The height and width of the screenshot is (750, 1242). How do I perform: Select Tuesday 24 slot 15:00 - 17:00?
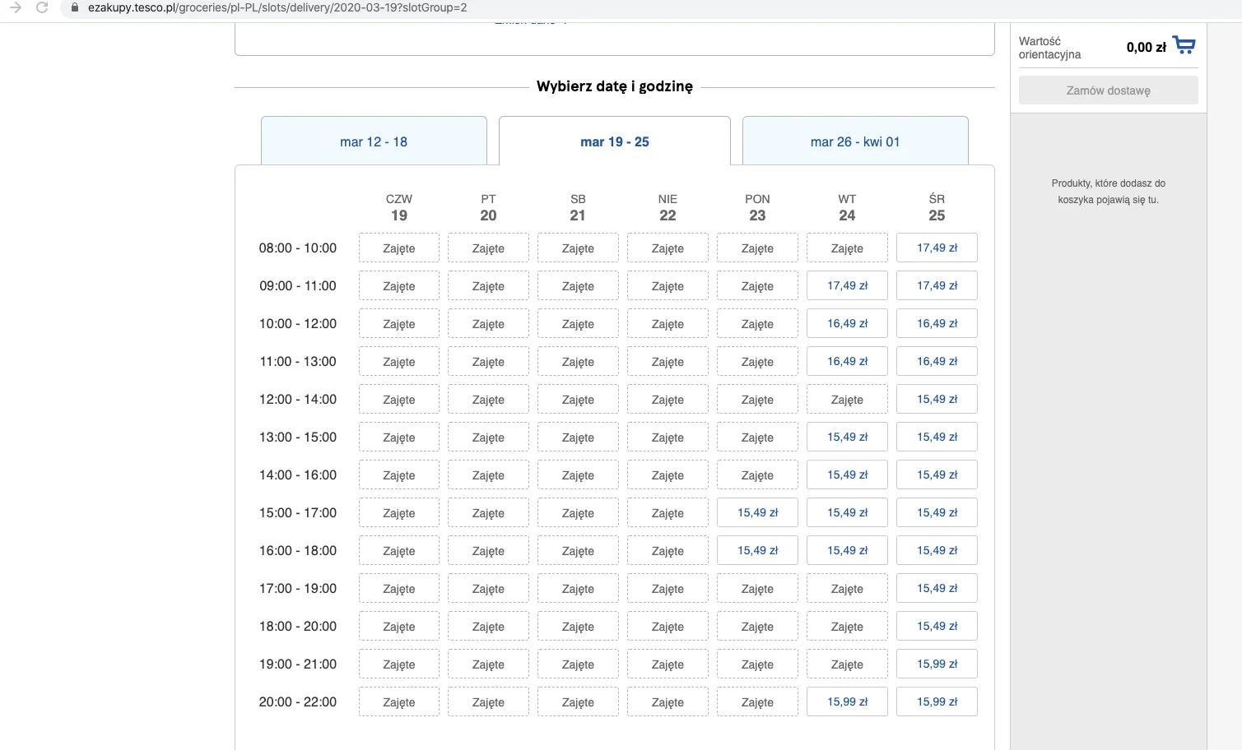pyautogui.click(x=847, y=512)
